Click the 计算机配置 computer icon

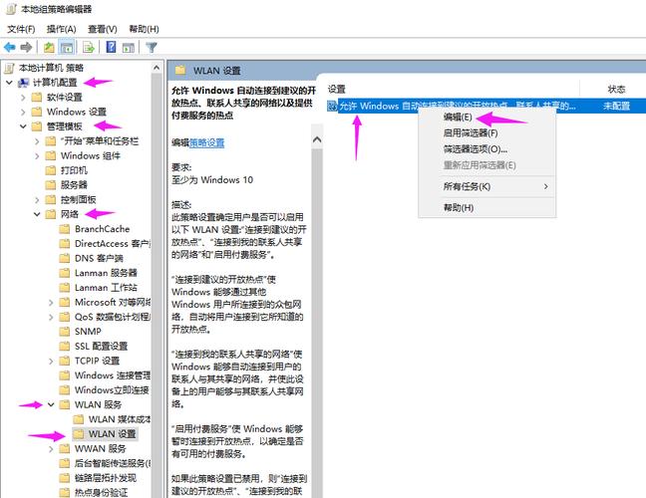coord(24,83)
